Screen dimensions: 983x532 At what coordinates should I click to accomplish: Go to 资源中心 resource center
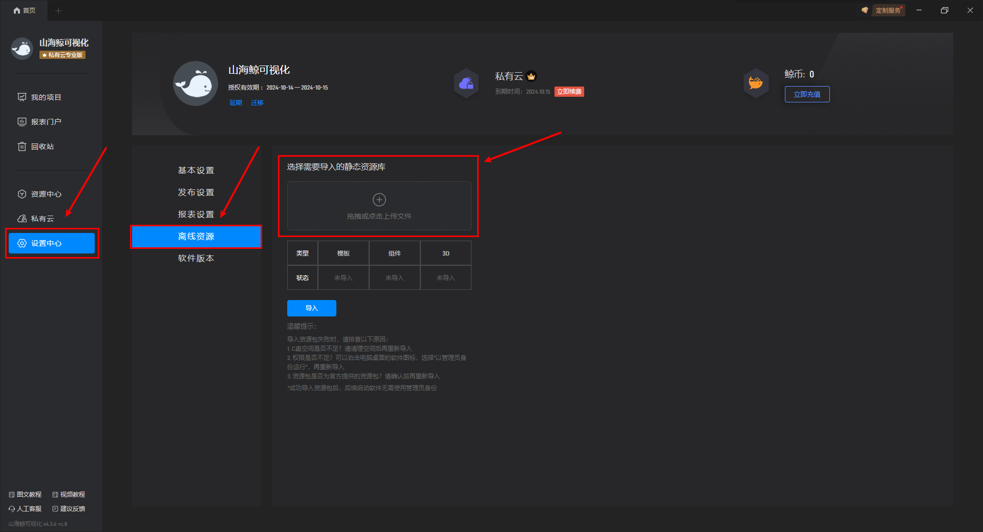40,194
